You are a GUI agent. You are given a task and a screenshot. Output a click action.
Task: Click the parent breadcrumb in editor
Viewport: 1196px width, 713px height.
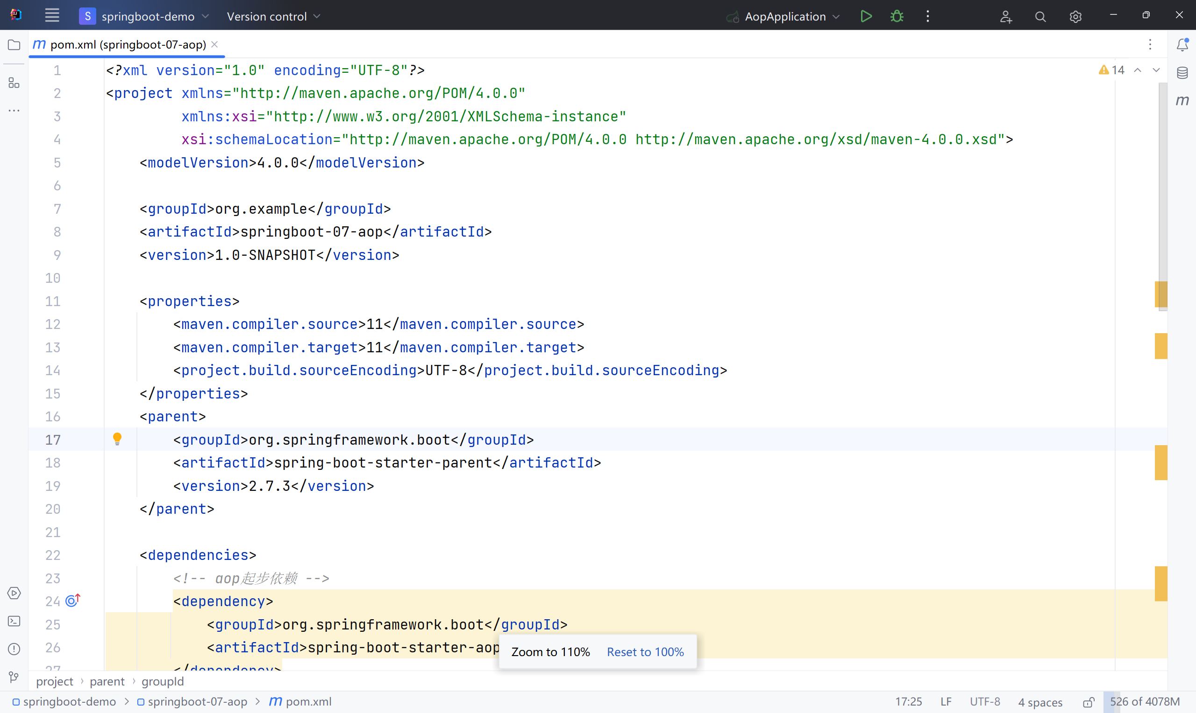tap(107, 681)
